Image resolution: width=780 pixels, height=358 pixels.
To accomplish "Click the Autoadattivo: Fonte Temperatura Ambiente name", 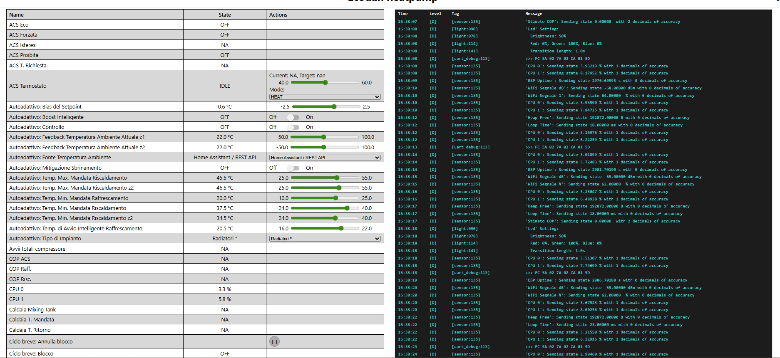I will pyautogui.click(x=60, y=158).
